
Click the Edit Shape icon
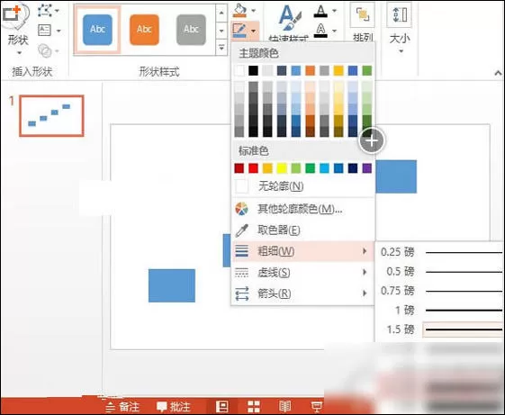[45, 11]
